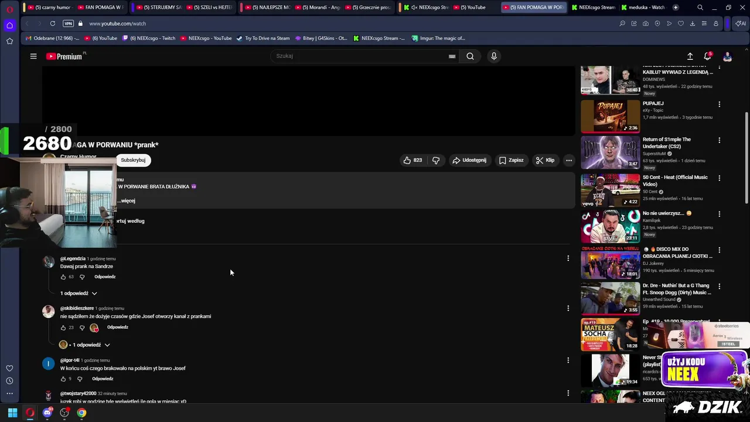Open options for Return of S1mple suggestion
Image resolution: width=750 pixels, height=422 pixels.
pyautogui.click(x=719, y=141)
